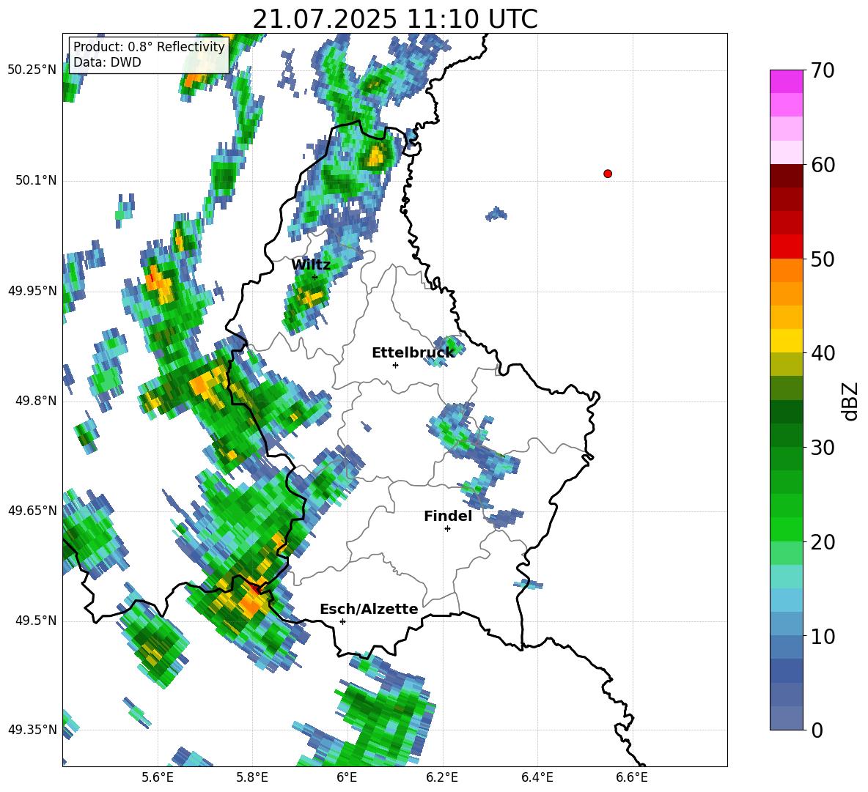This screenshot has width=868, height=792.
Task: Click the 49.5°N latitude label
Action: [35, 620]
